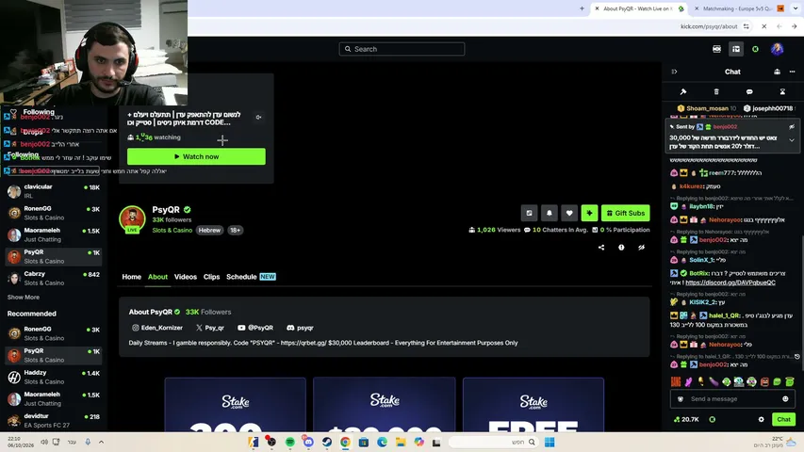Open the Psy_qr X profile link

pyautogui.click(x=209, y=328)
